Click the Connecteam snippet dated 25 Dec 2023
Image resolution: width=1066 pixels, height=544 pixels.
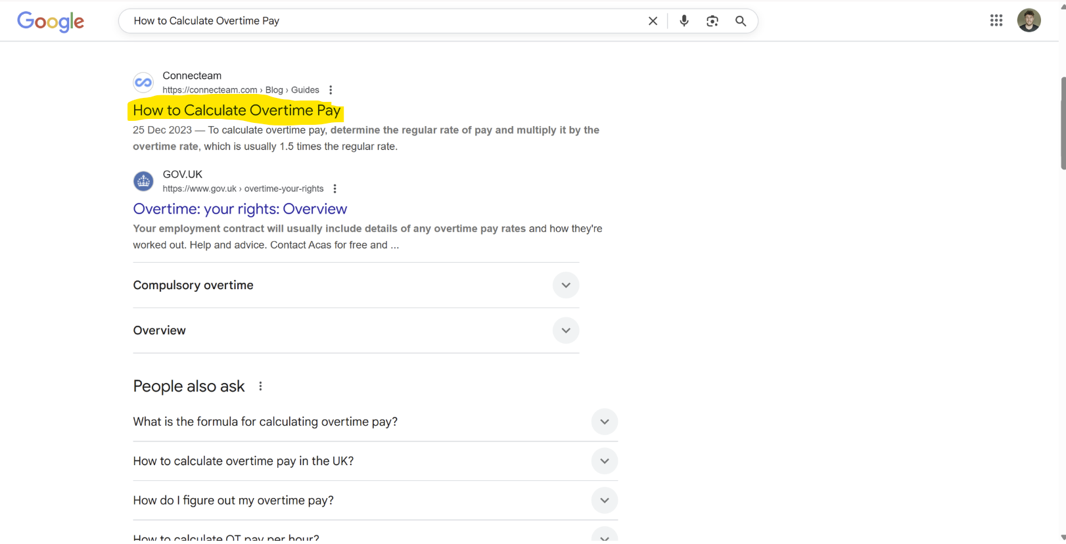coord(366,138)
